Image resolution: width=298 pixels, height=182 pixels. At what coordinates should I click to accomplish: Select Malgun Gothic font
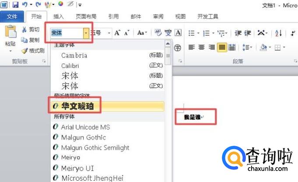pyautogui.click(x=108, y=137)
